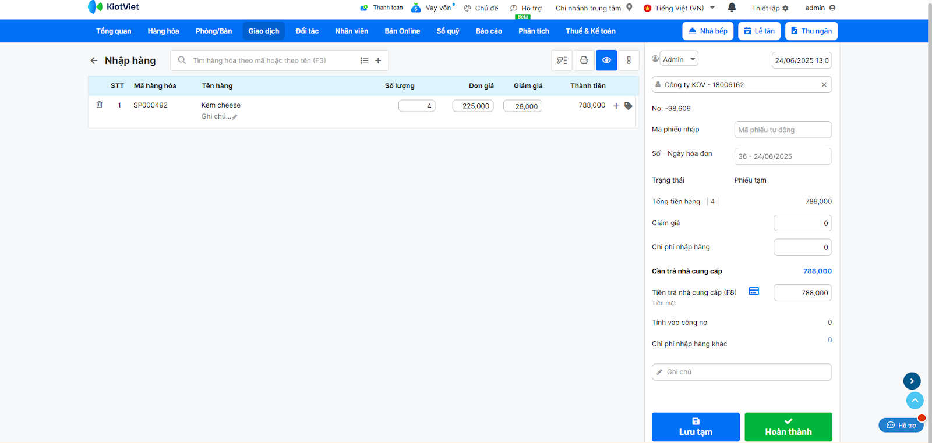The width and height of the screenshot is (932, 443).
Task: Click the Mã phiếu nhập input field
Action: pos(782,130)
